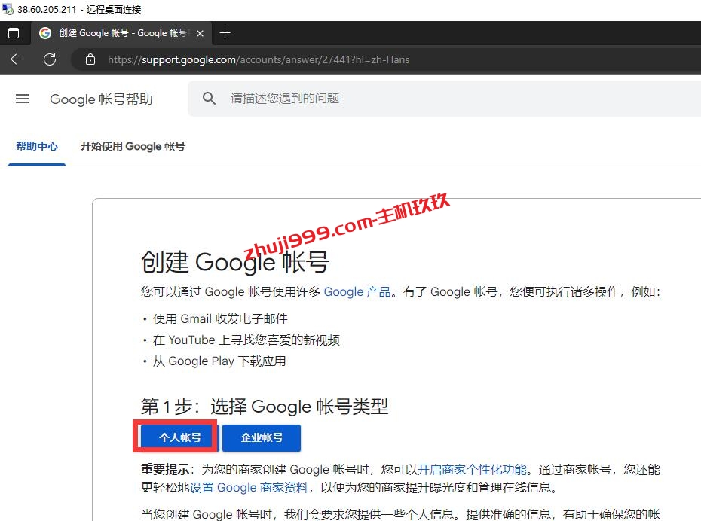Click the Google 帐号帮助 header title
Viewport: 701px width, 521px height.
pos(101,99)
